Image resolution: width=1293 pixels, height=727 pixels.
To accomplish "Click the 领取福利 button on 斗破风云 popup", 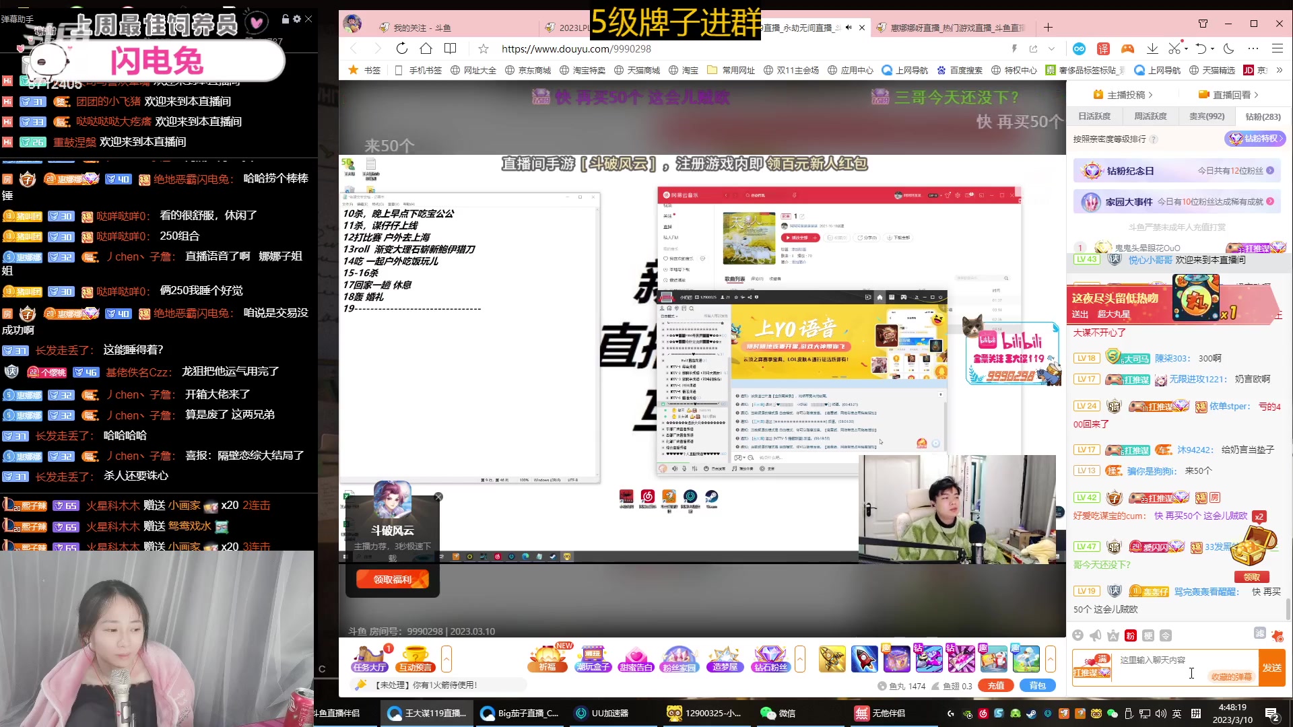I will click(391, 578).
